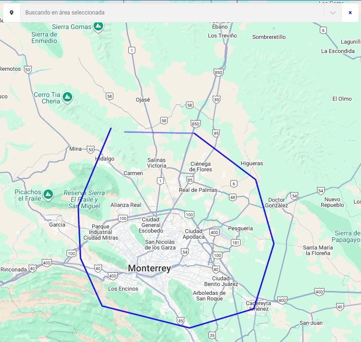Select the Doctor González town label
Viewport: 361px width, 342px height.
(276, 203)
